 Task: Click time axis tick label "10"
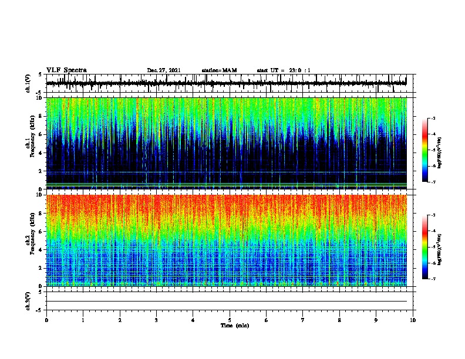pyautogui.click(x=413, y=320)
